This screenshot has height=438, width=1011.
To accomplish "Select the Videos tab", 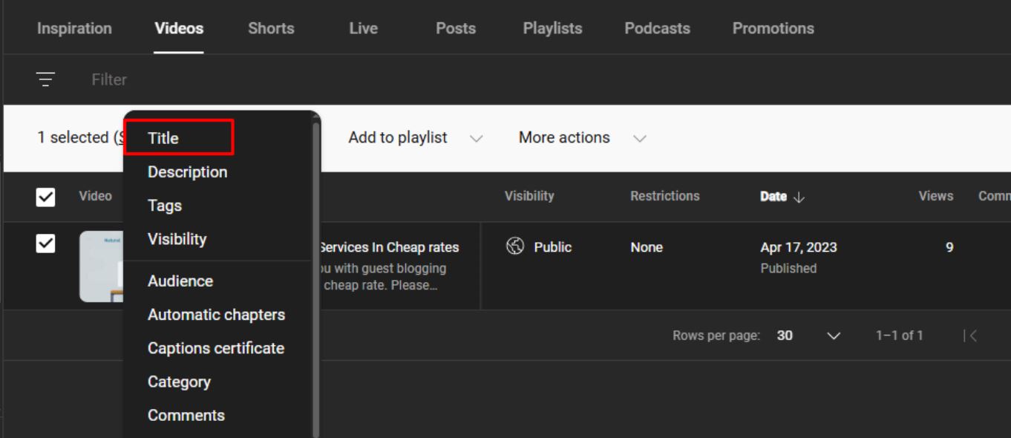I will click(179, 28).
